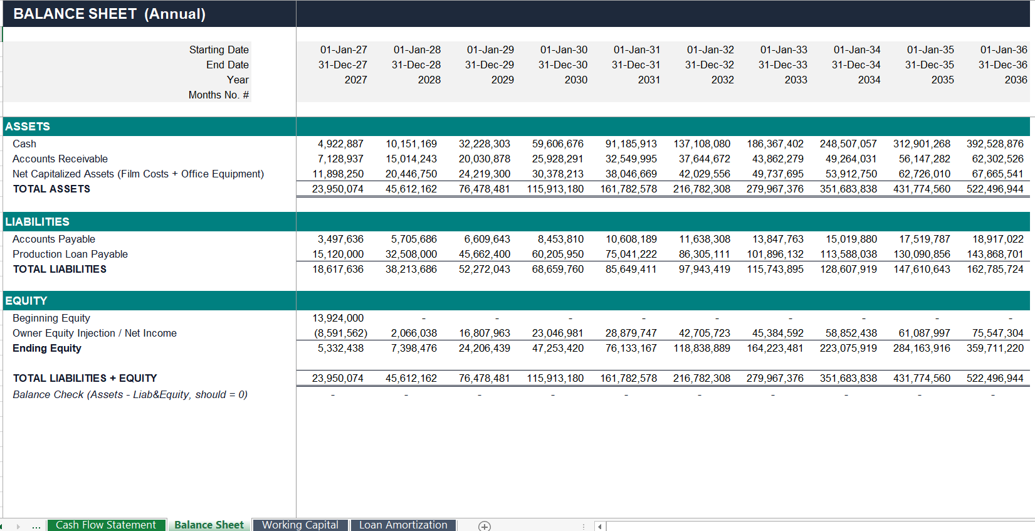Click the 2027 Cash value cell

(x=333, y=144)
